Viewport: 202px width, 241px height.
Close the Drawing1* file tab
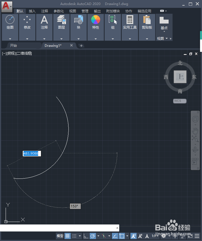[x=71, y=45]
